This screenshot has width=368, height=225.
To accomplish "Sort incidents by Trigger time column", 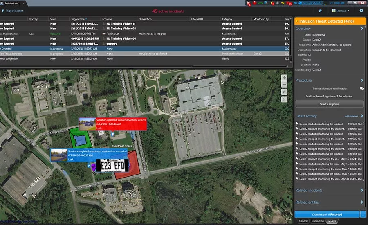I will (x=78, y=19).
